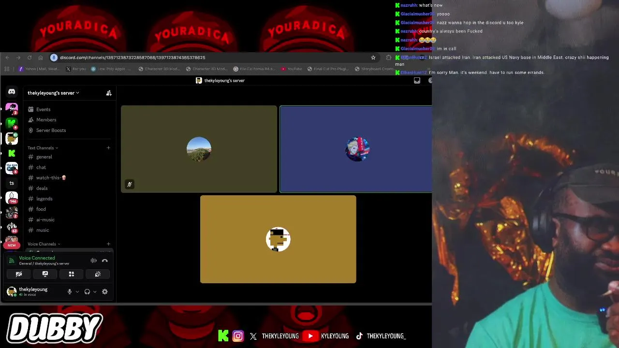This screenshot has height=348, width=619.
Task: Select the pink server icon with 3 badge
Action: coord(12,109)
